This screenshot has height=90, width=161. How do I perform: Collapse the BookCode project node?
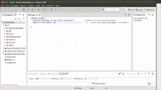[x=2, y=22]
